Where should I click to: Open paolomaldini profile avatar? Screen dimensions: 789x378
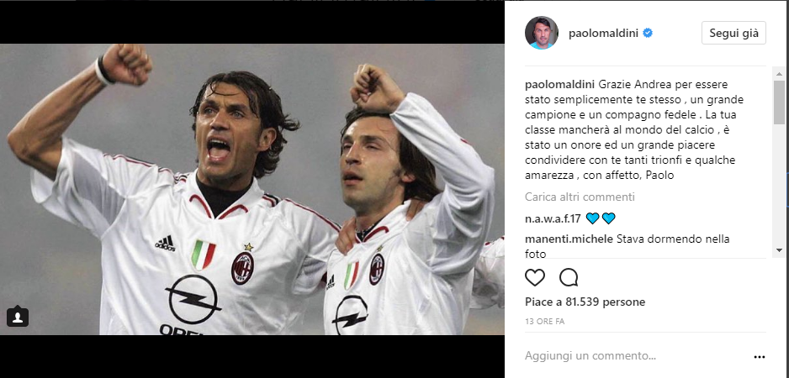click(542, 33)
